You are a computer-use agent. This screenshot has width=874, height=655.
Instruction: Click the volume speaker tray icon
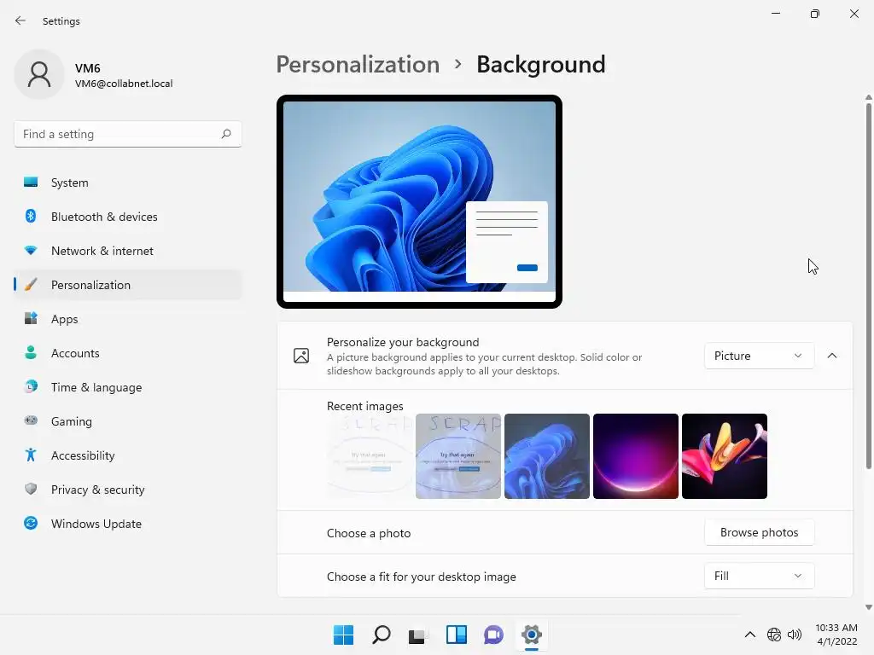[x=795, y=635]
